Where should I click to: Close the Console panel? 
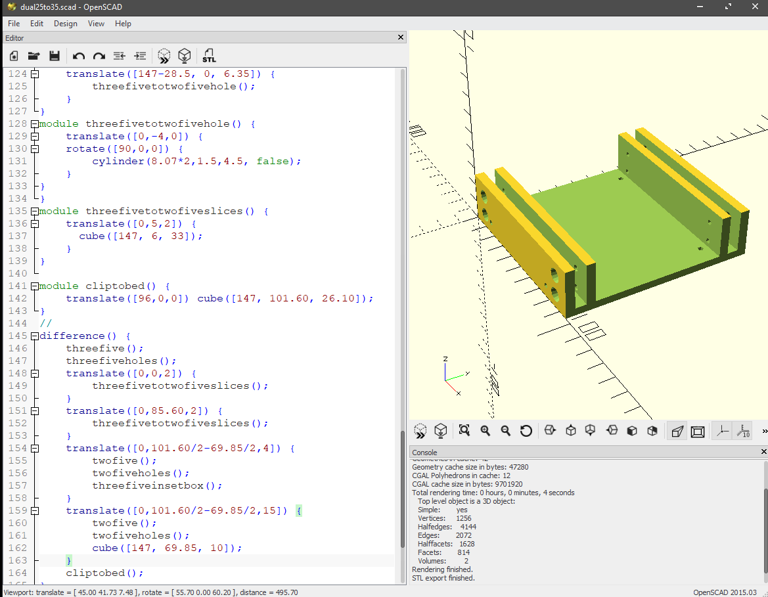point(763,452)
